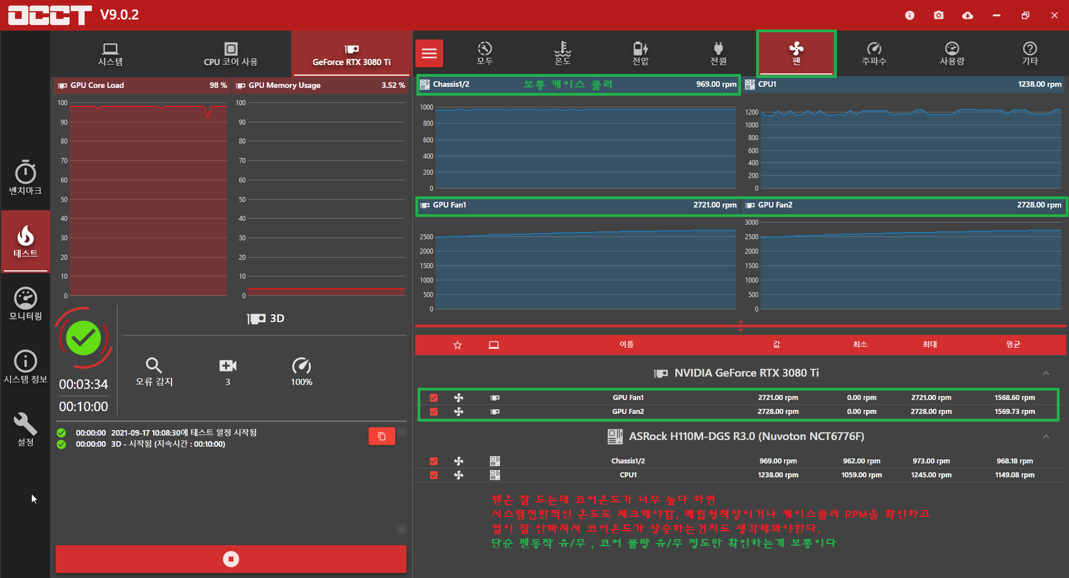
Task: Click the 100% usage gauge icon
Action: pyautogui.click(x=301, y=365)
